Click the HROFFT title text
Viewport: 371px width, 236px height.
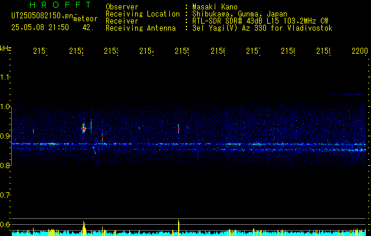tap(60, 5)
